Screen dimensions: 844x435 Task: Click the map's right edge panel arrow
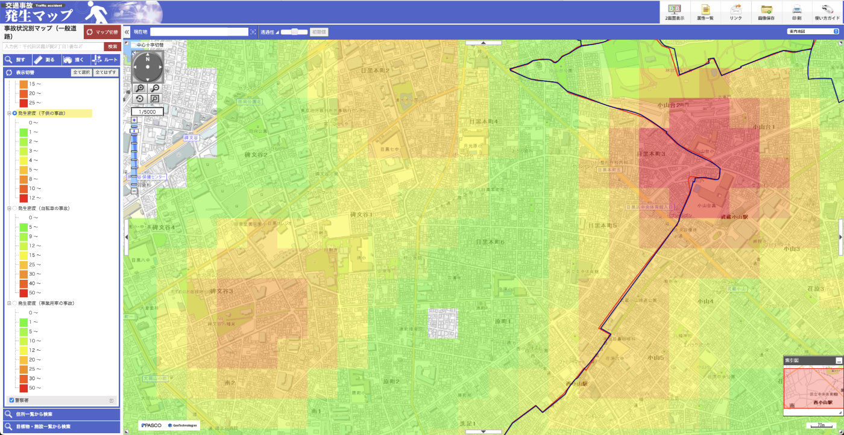pyautogui.click(x=841, y=236)
